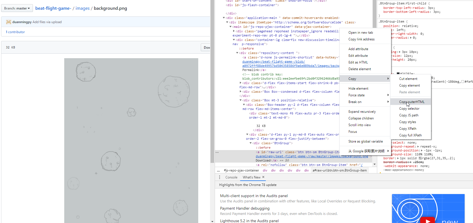Open the Branch: master dropdown
Viewport: 473px width, 223px height.
pos(17,8)
